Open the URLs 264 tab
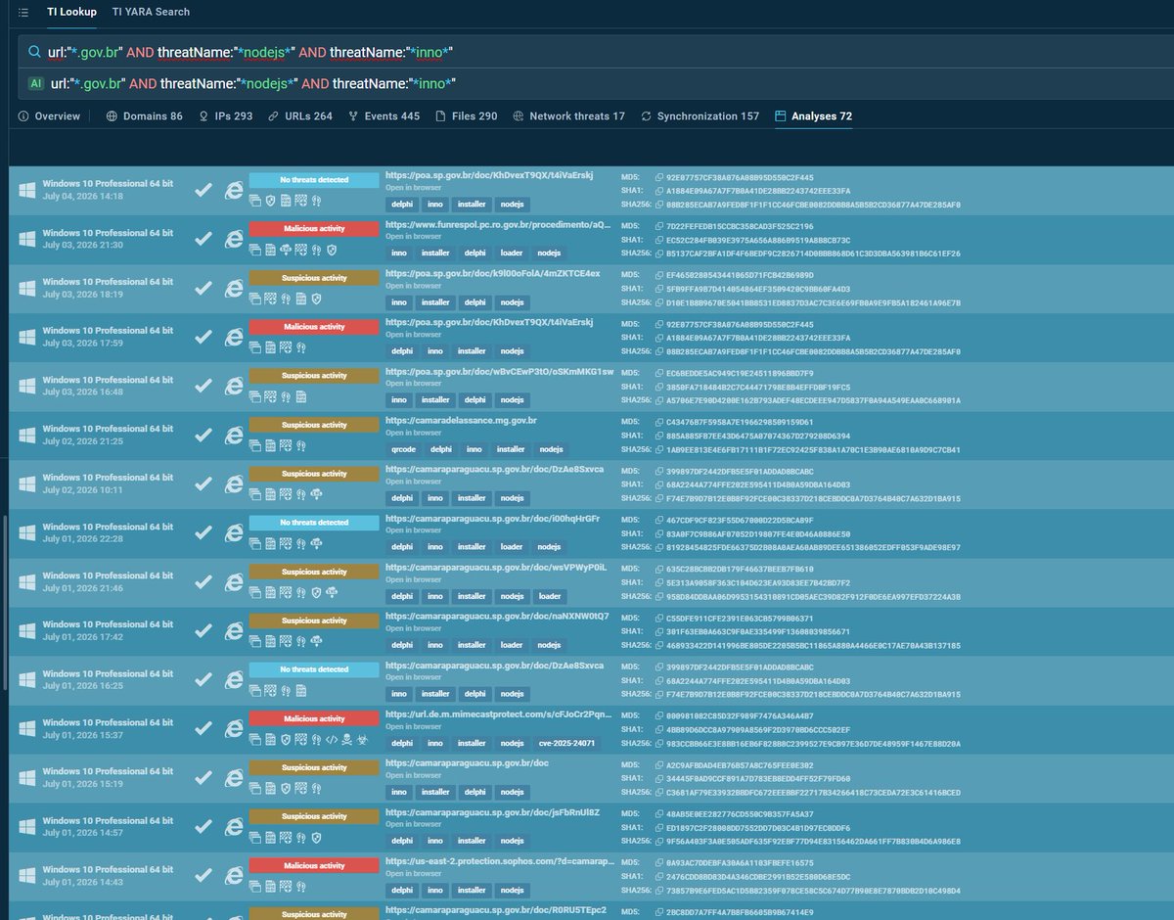Screen dimensions: 1174x920 click(300, 116)
